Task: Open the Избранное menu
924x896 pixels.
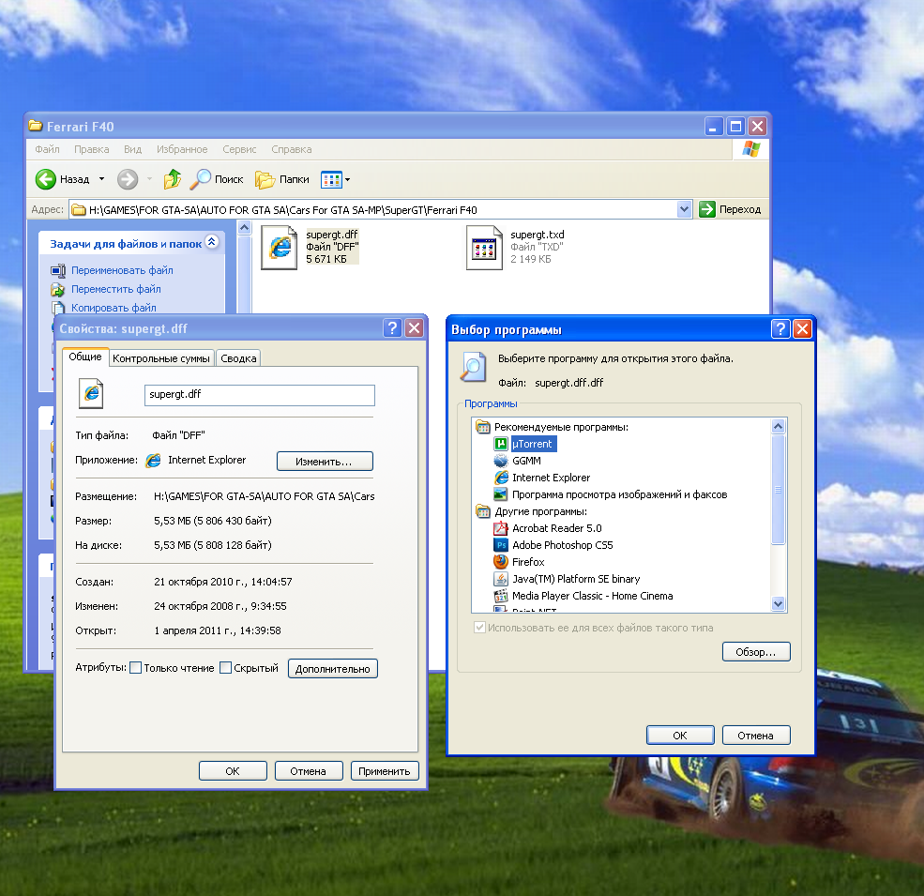Action: pyautogui.click(x=182, y=149)
